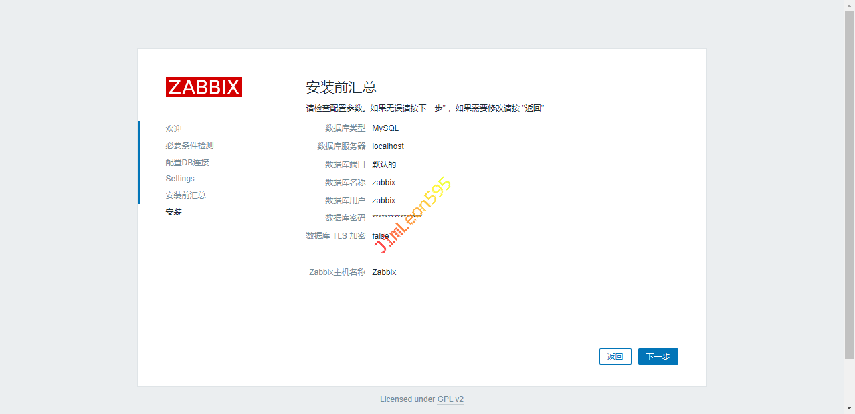Select the 欢迎 step in sidebar
855x414 pixels.
pyautogui.click(x=173, y=129)
